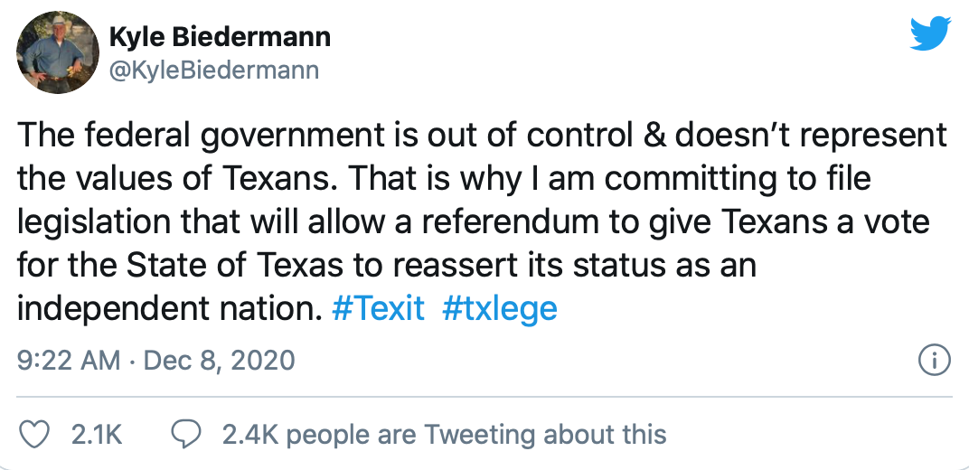
Task: Open Kyle Biedermann's profile picture
Action: tap(58, 52)
